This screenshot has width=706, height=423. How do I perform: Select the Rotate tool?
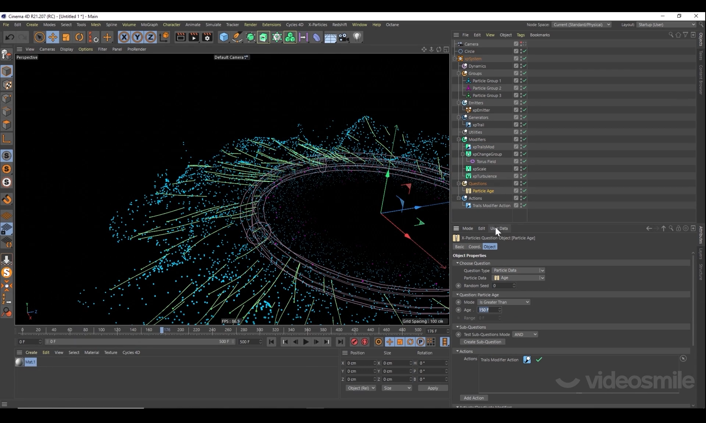79,37
